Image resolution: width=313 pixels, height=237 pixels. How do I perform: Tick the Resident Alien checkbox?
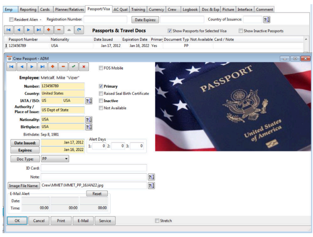(11, 20)
